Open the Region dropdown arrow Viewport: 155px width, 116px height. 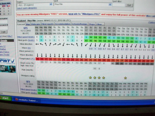click(x=51, y=4)
